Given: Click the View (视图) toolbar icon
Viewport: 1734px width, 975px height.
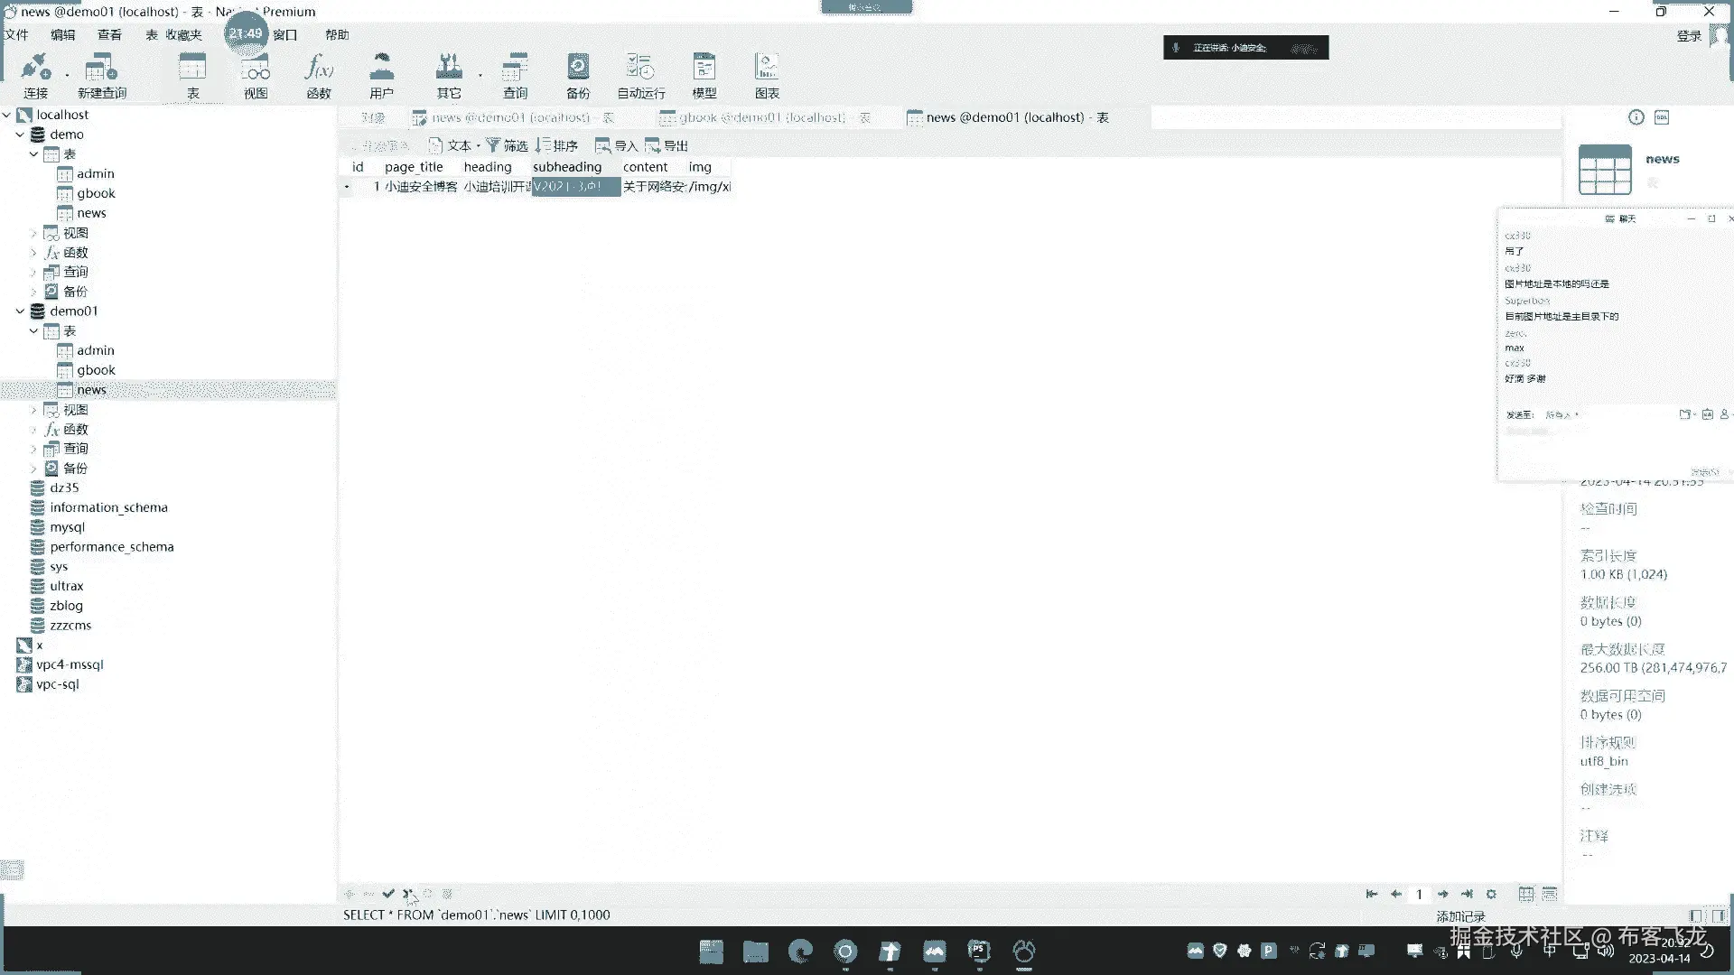Looking at the screenshot, I should pos(256,74).
